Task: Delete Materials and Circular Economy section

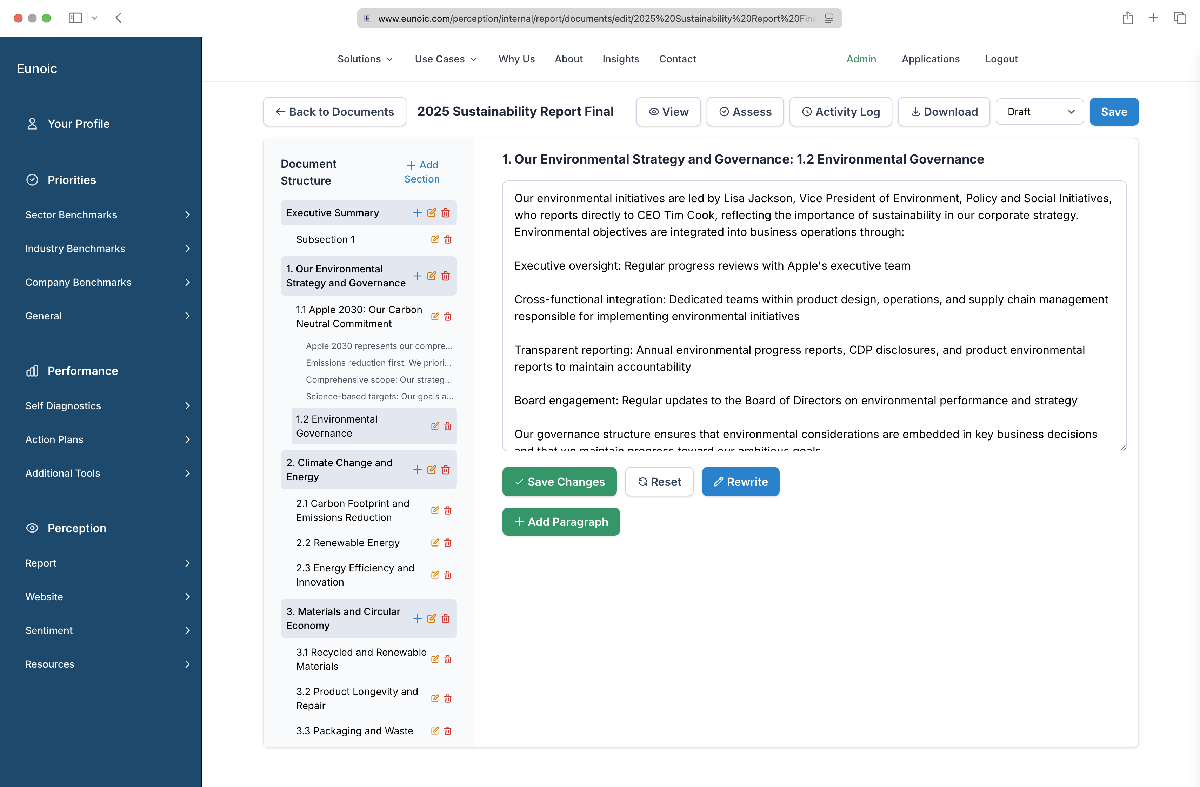Action: 446,619
